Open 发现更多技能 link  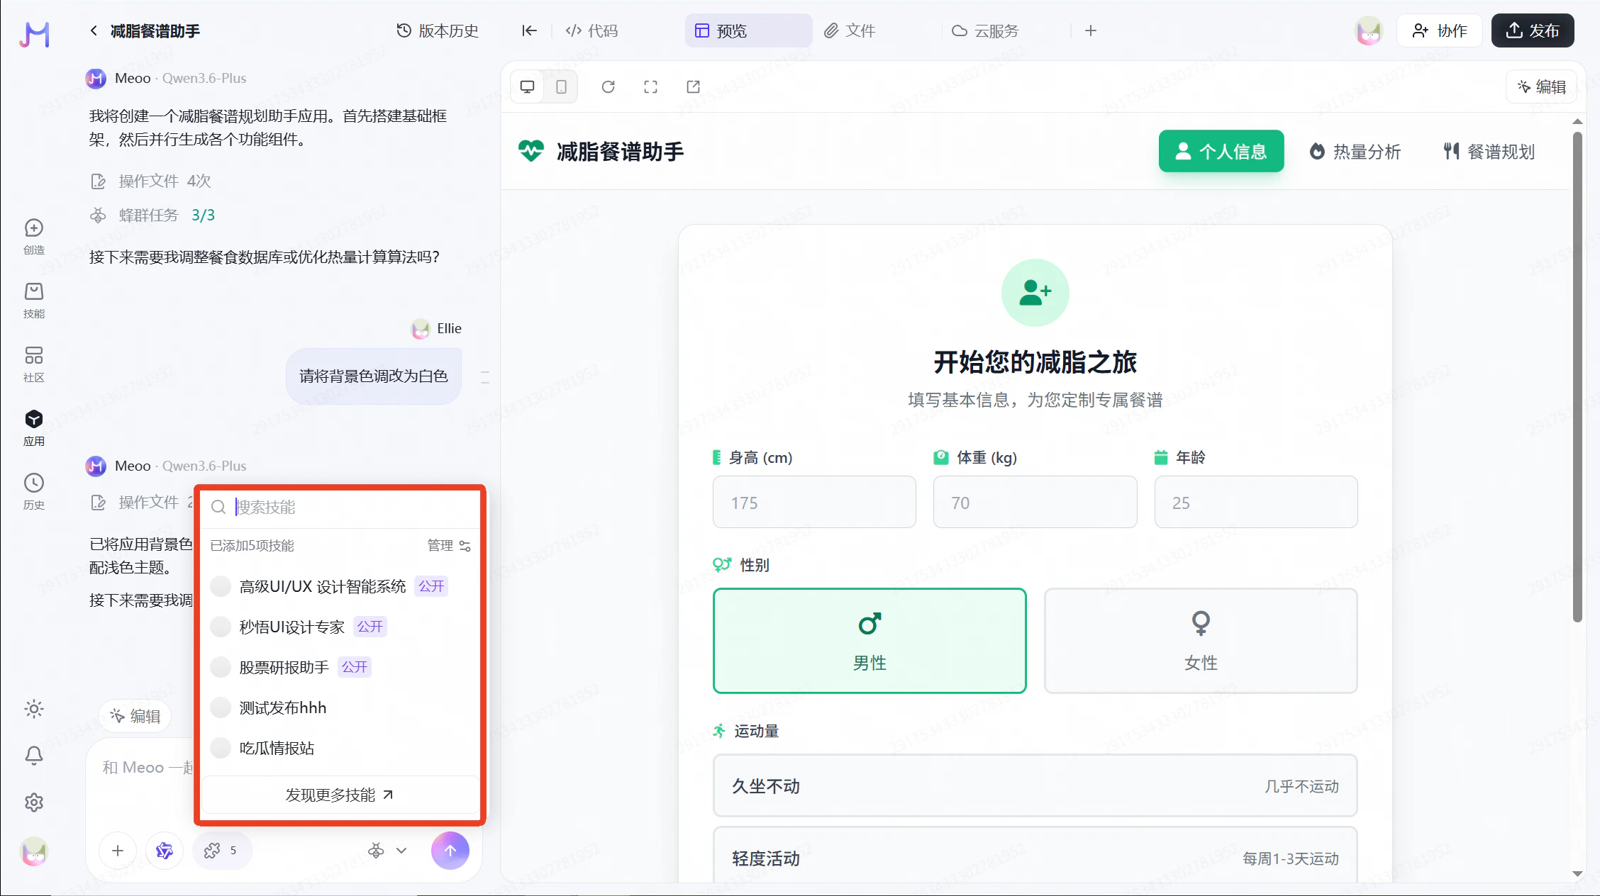(x=340, y=795)
